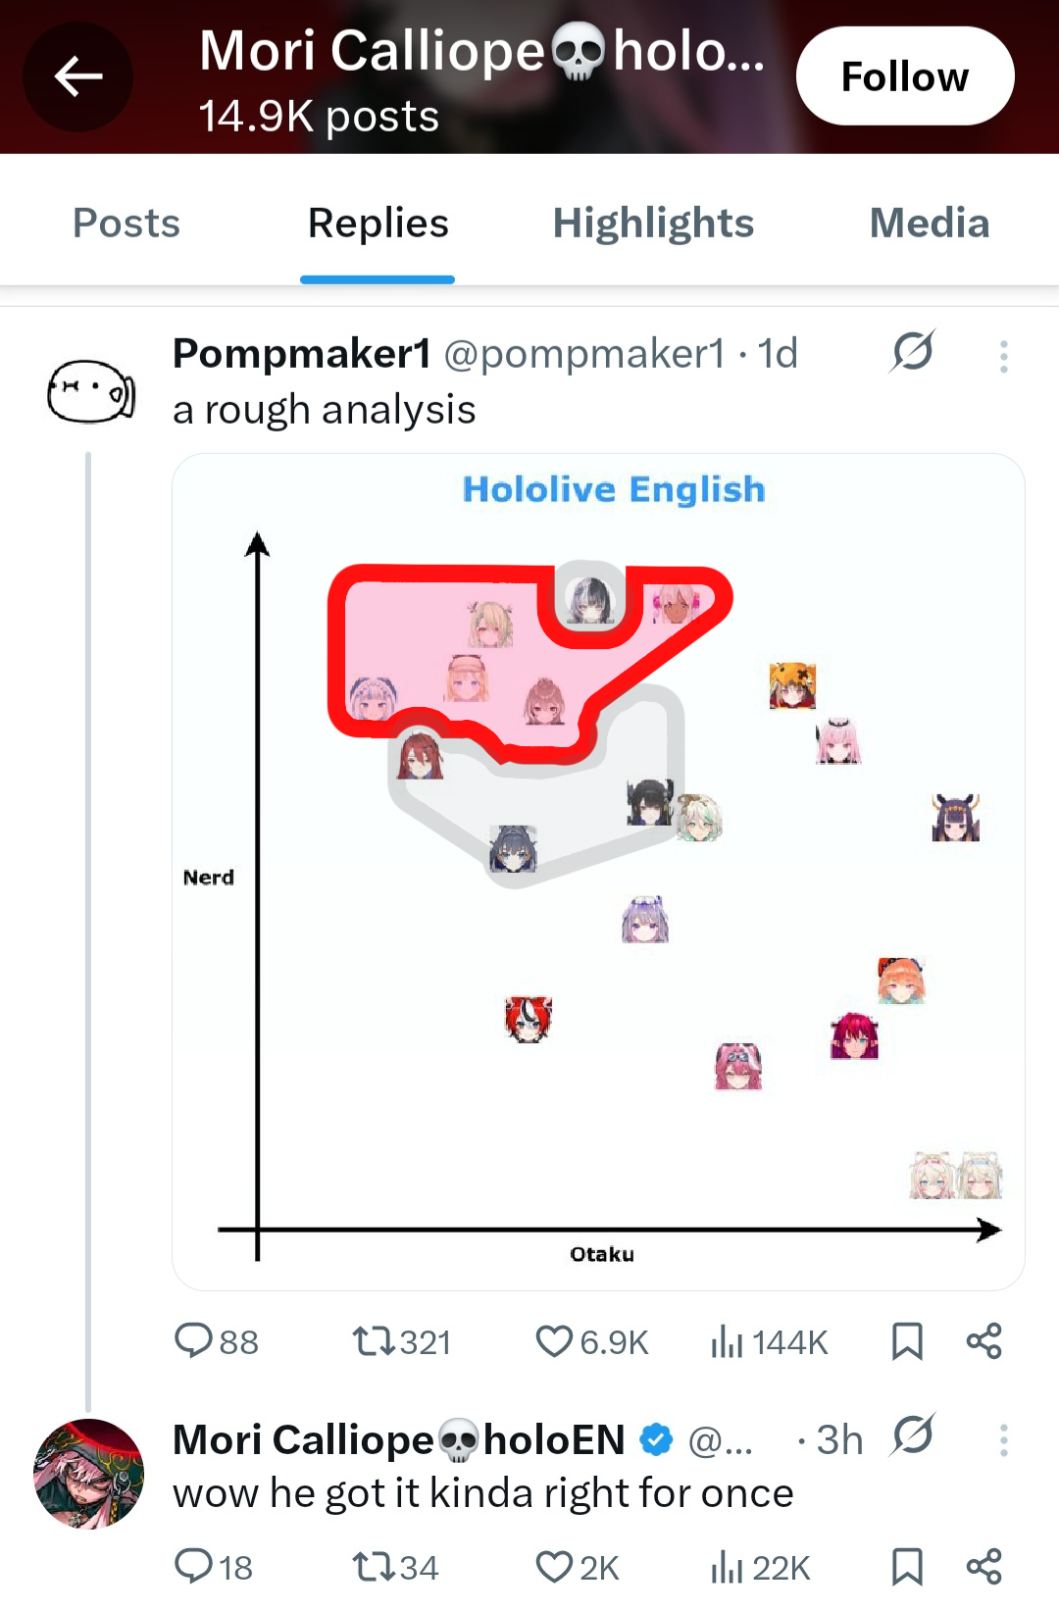This screenshot has height=1610, width=1059.
Task: Switch to the Posts tab
Action: tap(126, 224)
